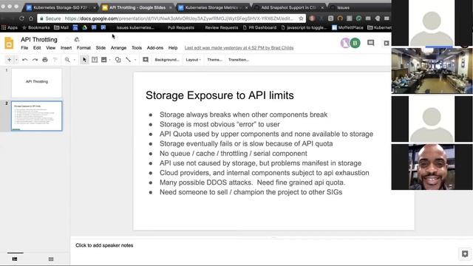Open the Slide menu
The width and height of the screenshot is (473, 266).
[x=101, y=47]
